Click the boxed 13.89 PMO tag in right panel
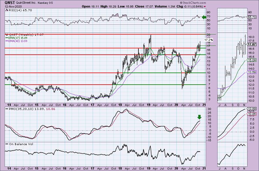 point(252,109)
